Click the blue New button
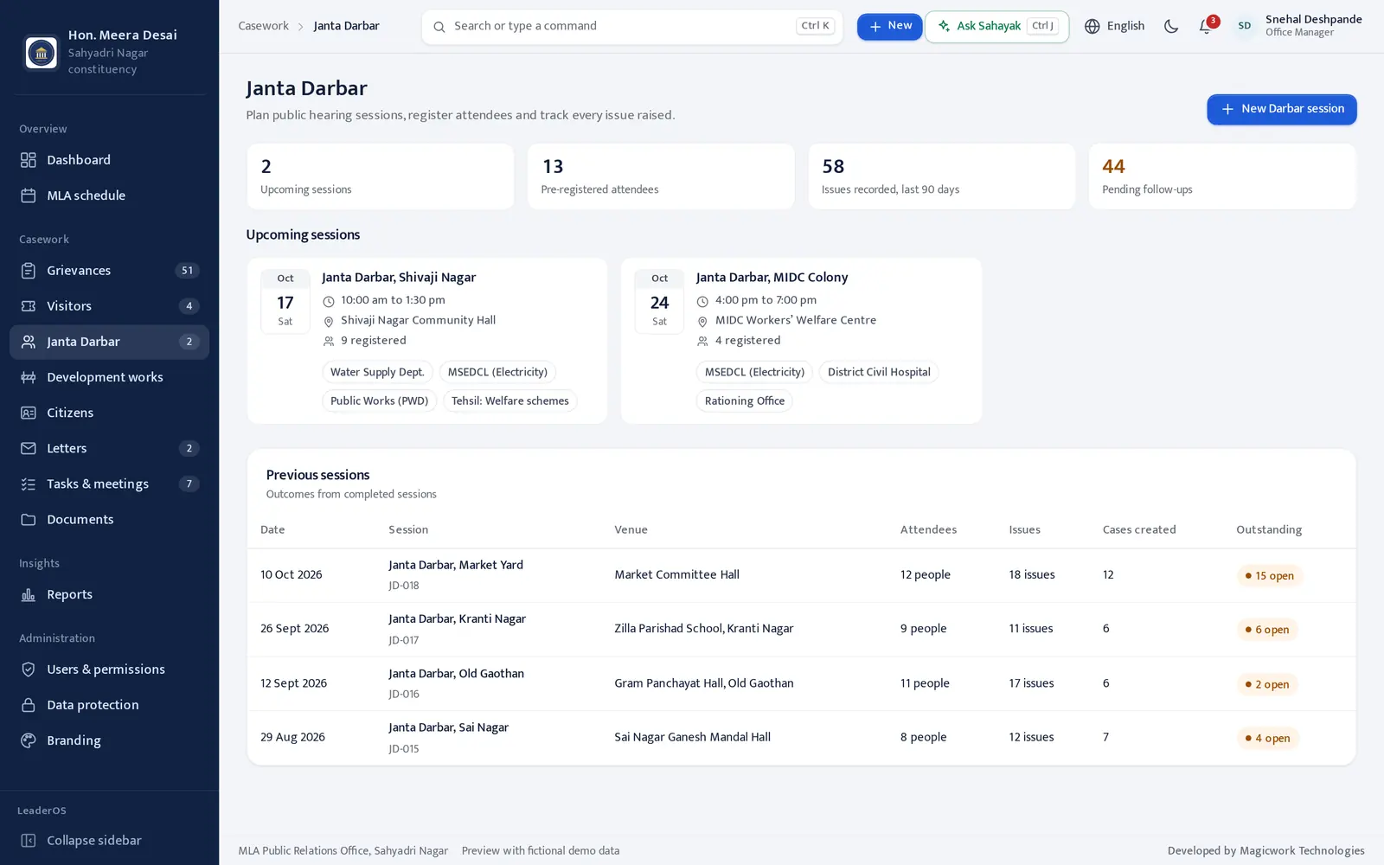This screenshot has width=1384, height=865. point(889,26)
